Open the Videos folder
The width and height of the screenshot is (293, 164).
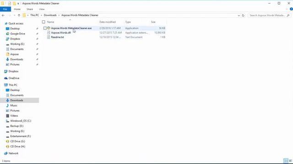coord(14,116)
